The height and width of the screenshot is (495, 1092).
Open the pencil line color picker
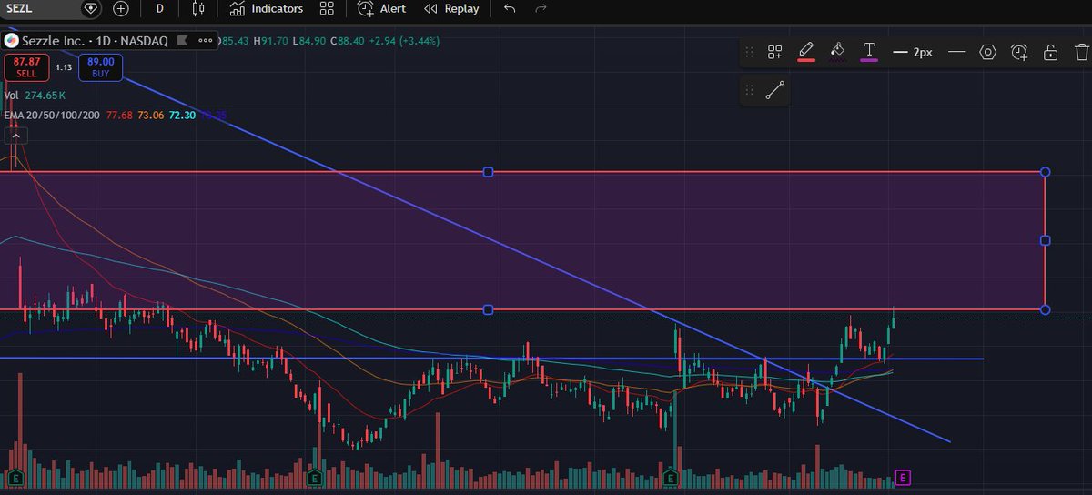[806, 52]
